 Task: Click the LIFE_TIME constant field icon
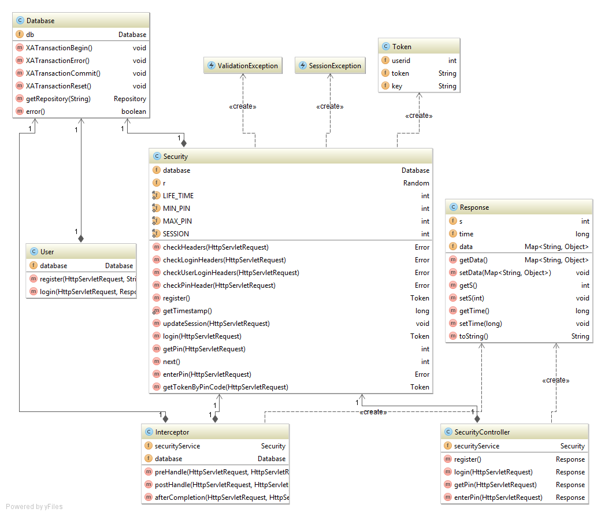156,196
